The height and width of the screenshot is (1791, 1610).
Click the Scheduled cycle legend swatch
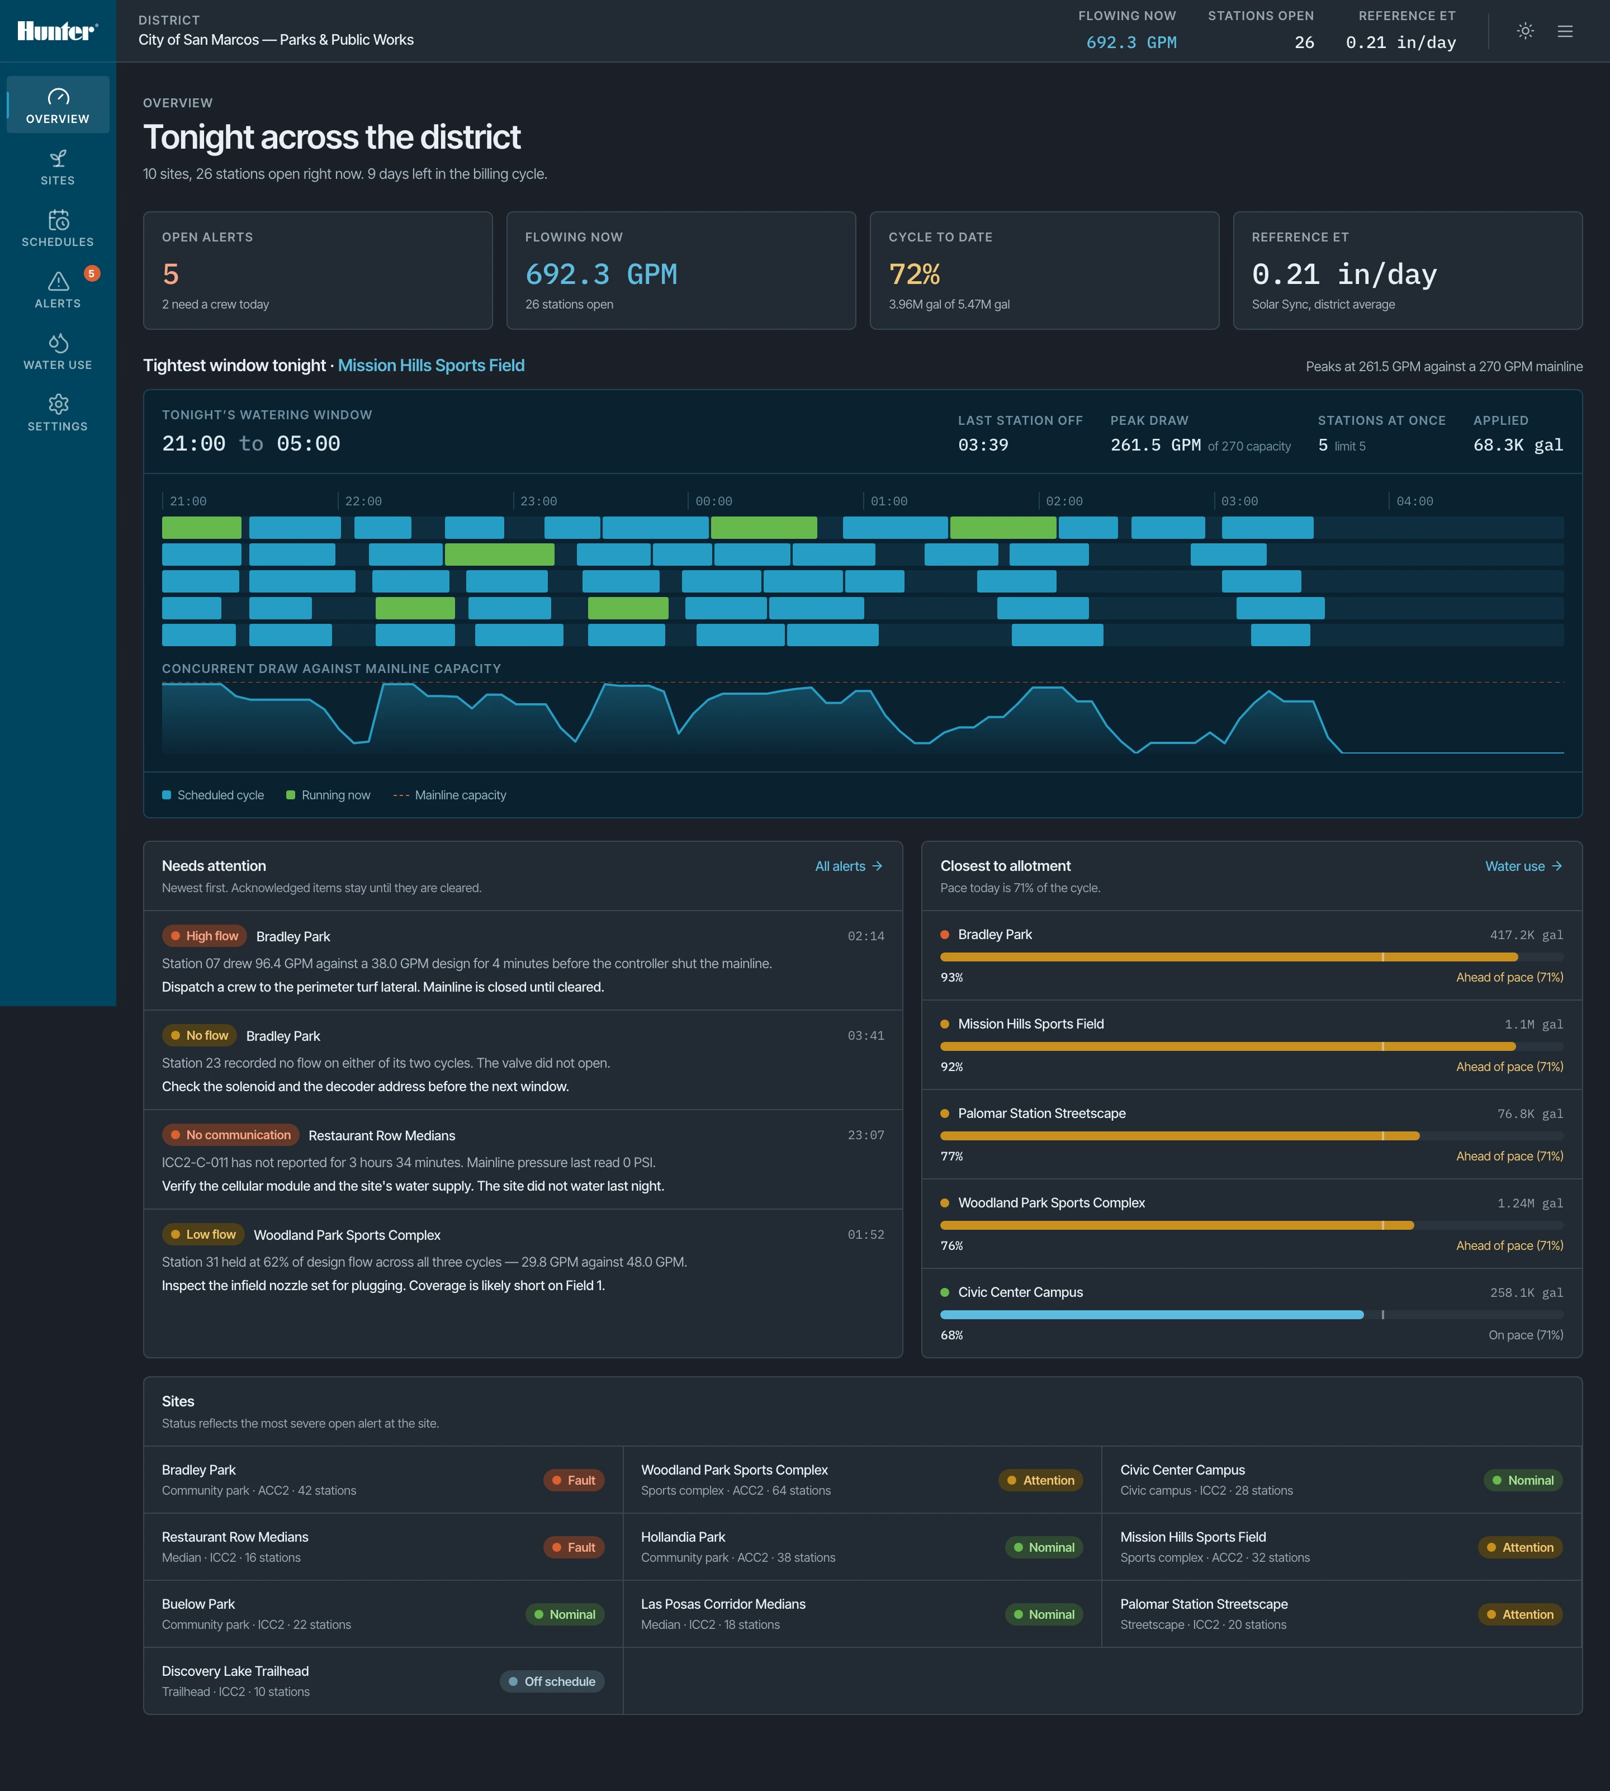coord(166,795)
